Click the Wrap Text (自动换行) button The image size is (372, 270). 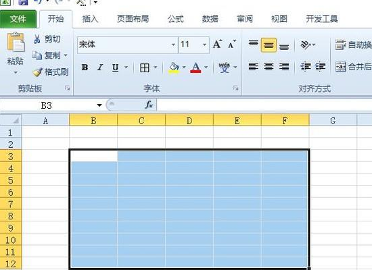point(353,45)
